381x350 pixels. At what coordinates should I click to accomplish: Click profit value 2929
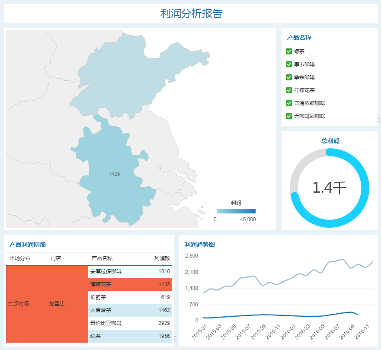[x=164, y=323]
